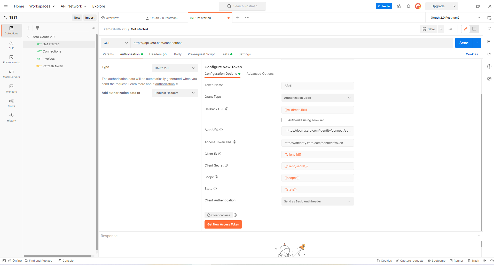Open the environment quick look icon
Viewport: 494px width, 265px height.
489,18
